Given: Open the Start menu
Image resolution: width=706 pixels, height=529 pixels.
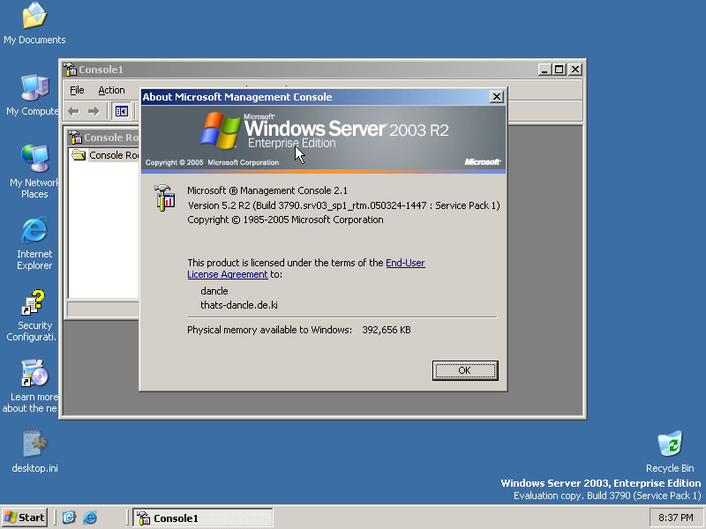Looking at the screenshot, I should 25,518.
